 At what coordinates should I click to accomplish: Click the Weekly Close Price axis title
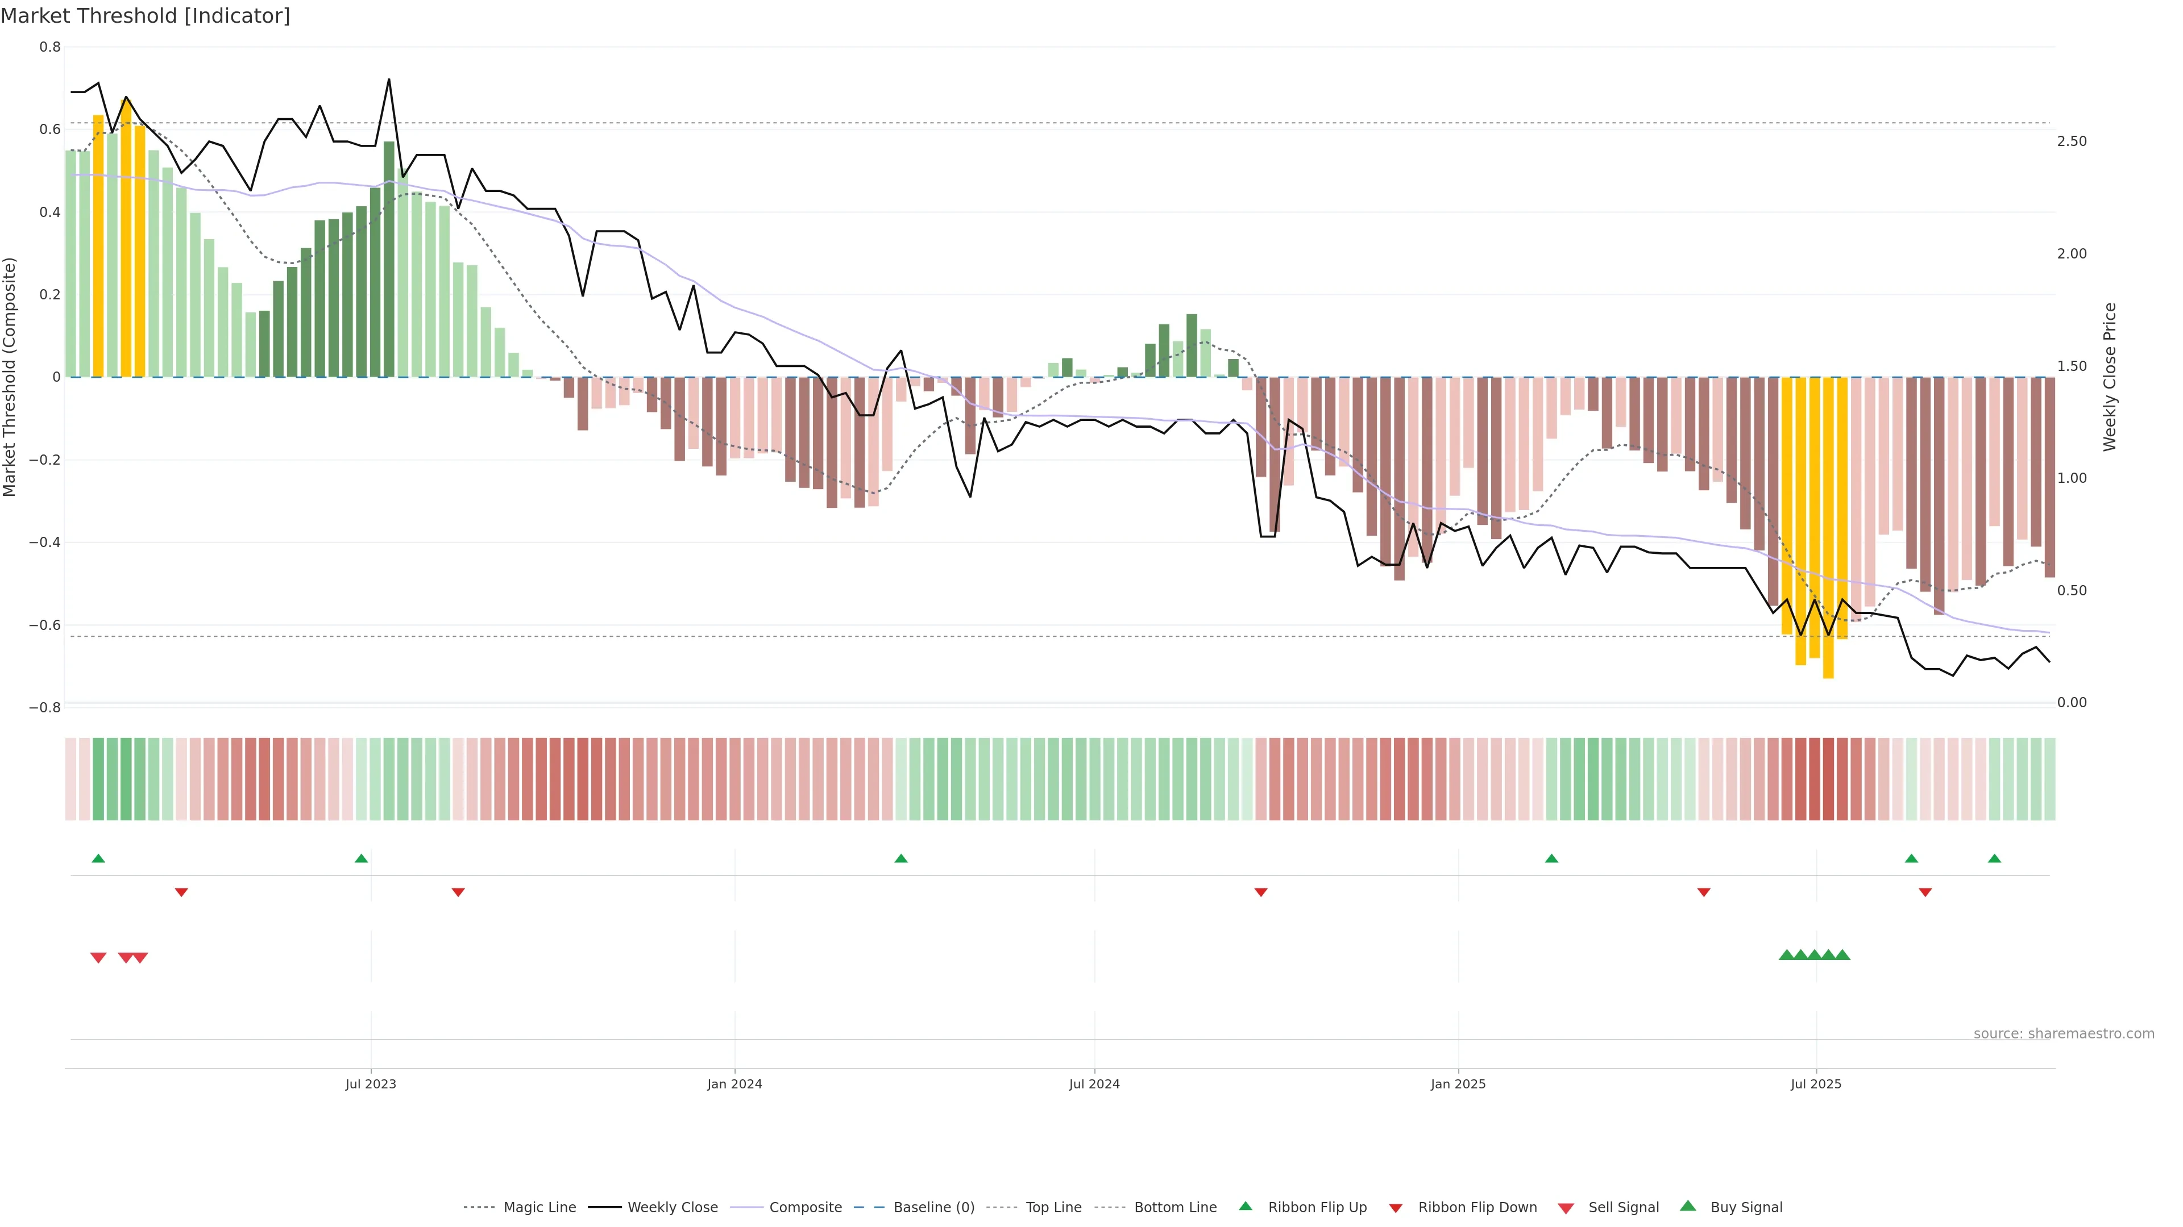(2110, 377)
